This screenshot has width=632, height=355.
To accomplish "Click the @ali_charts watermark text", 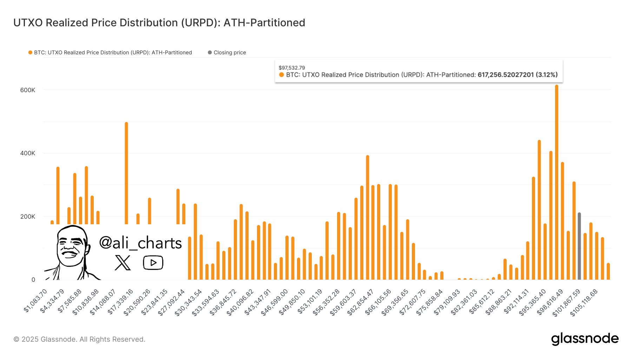I will [140, 243].
